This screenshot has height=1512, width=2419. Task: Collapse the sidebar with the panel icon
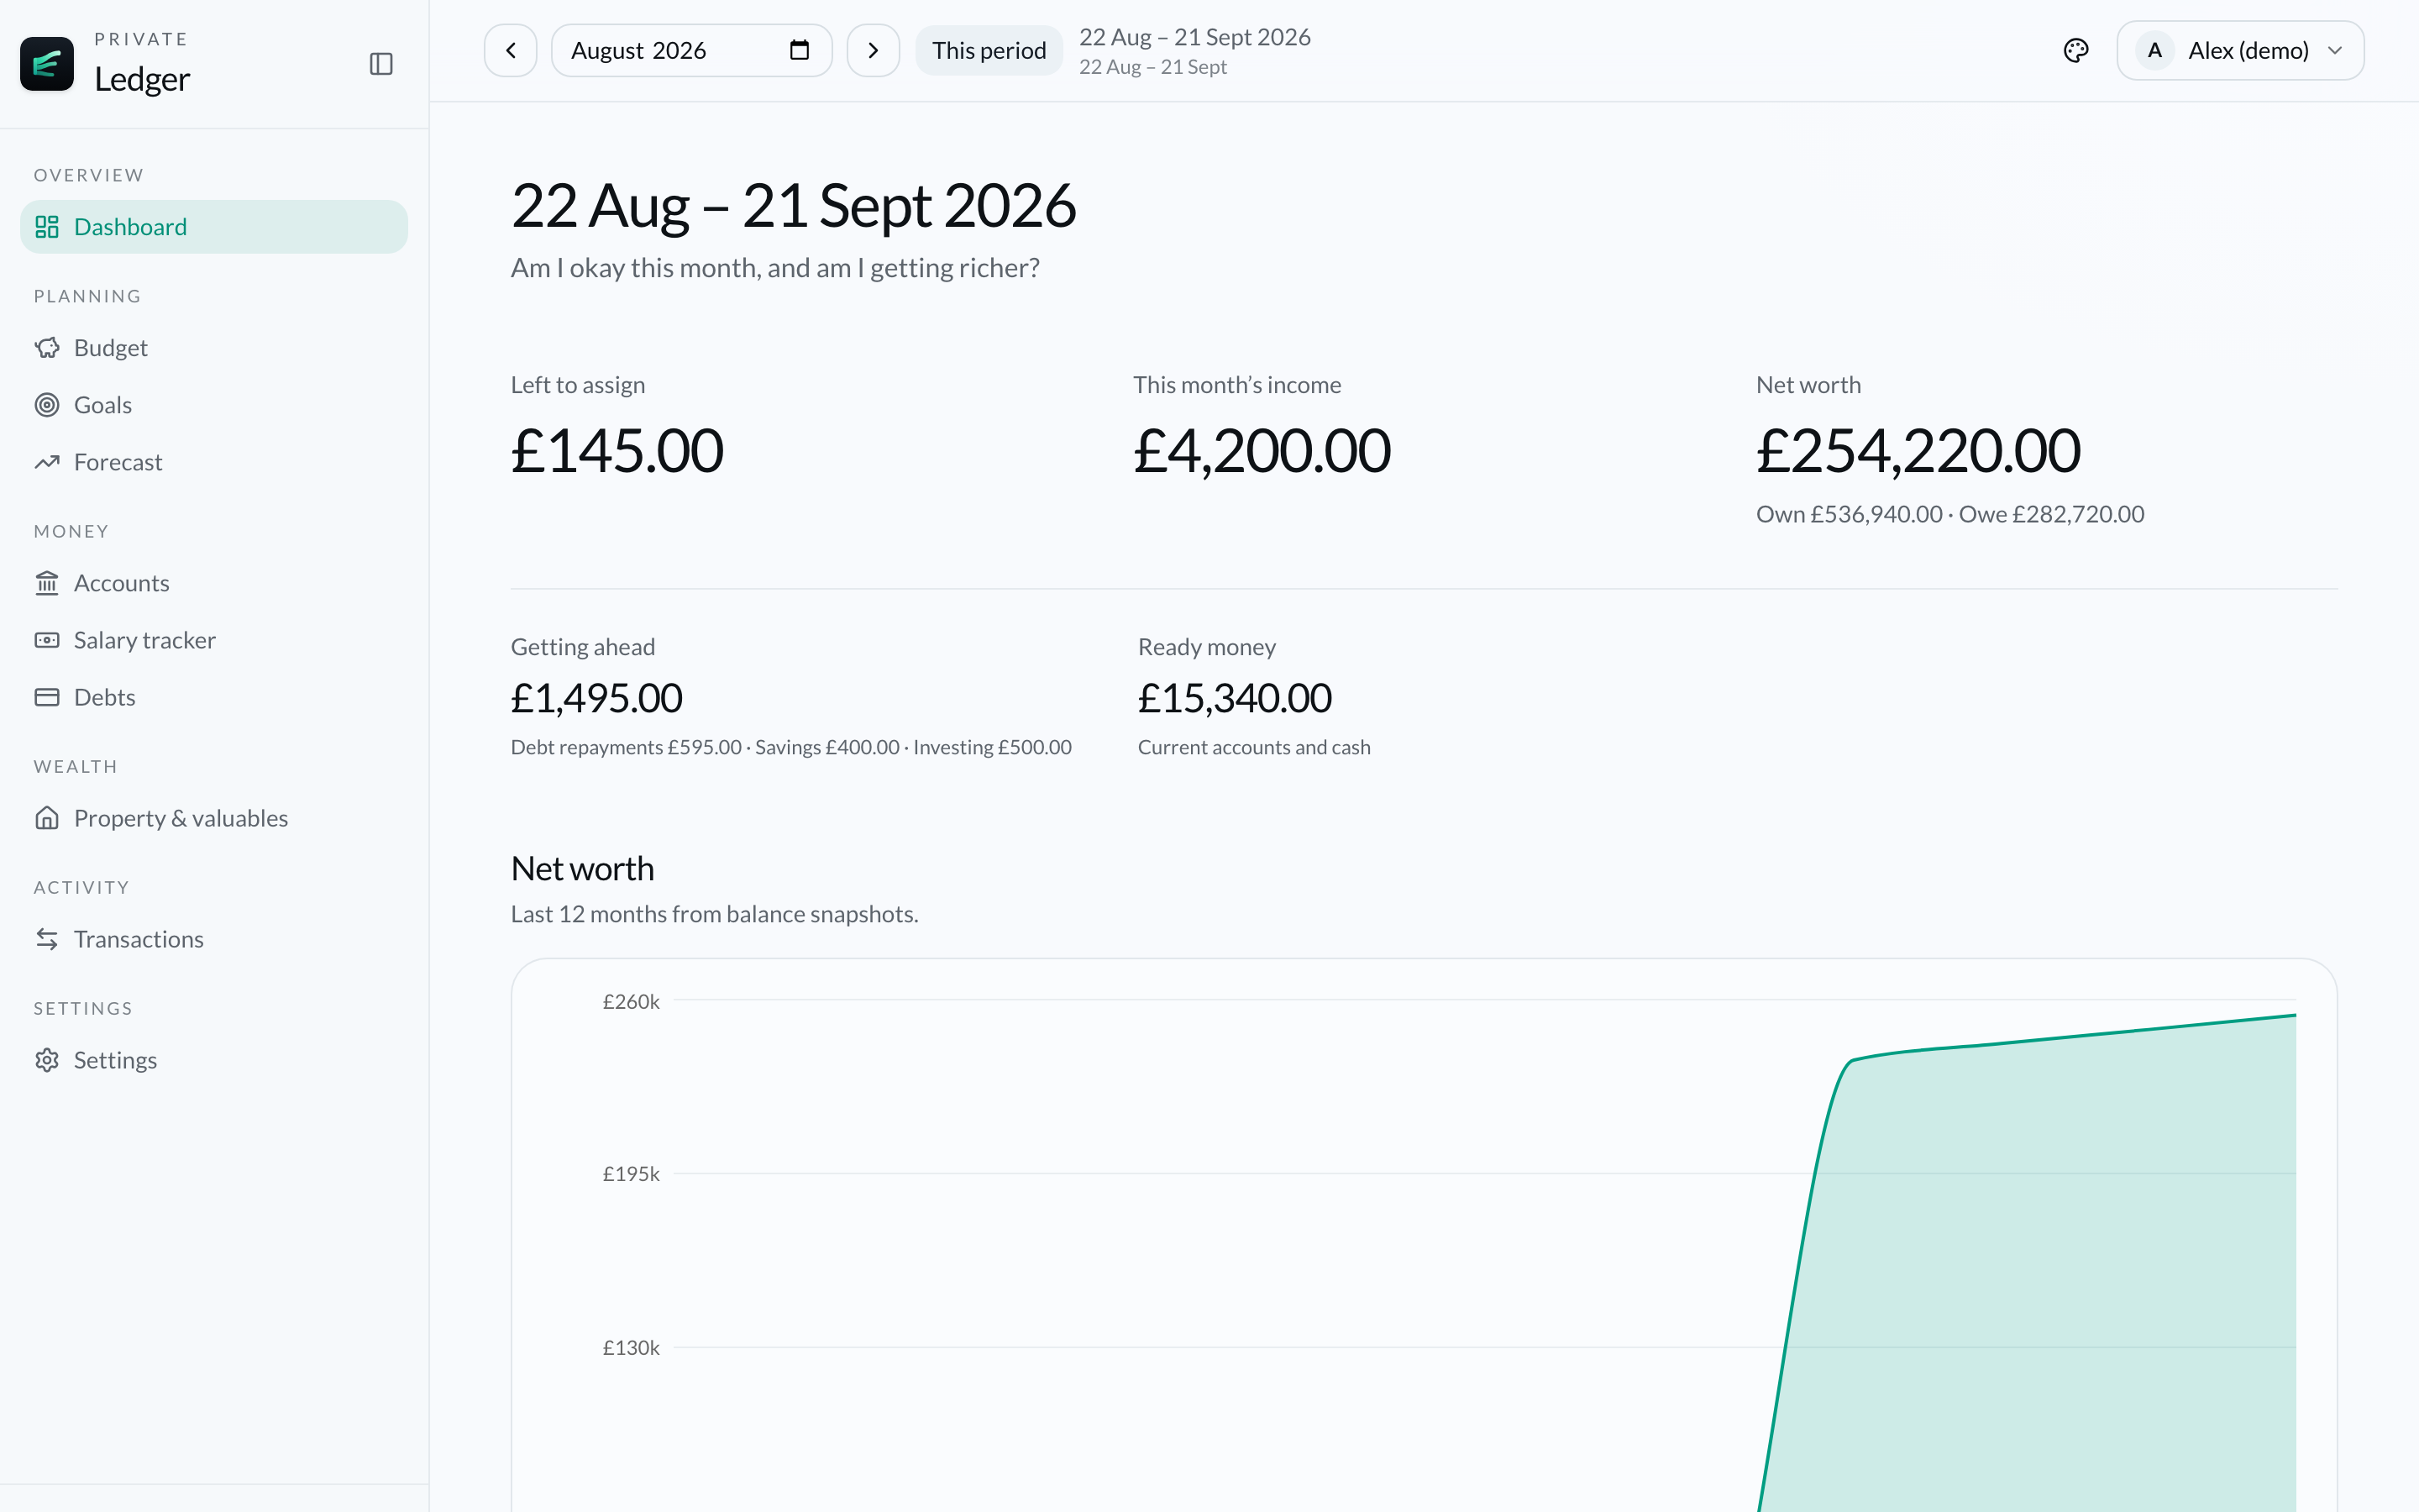380,64
